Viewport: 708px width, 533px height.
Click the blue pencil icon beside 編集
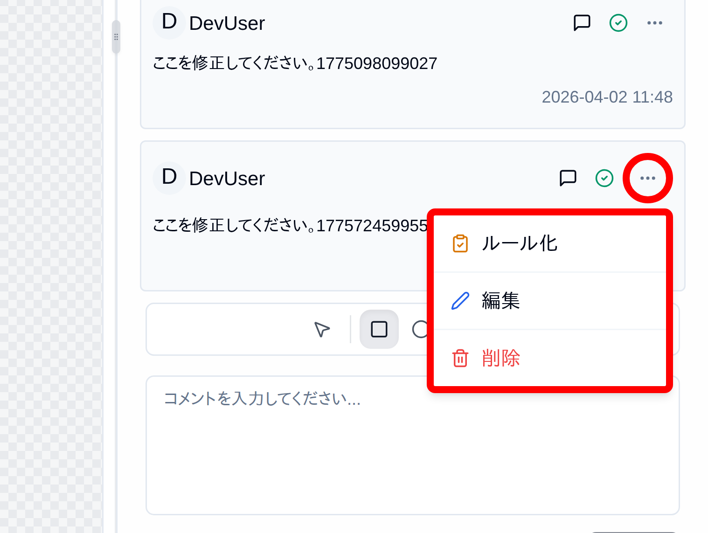tap(460, 301)
